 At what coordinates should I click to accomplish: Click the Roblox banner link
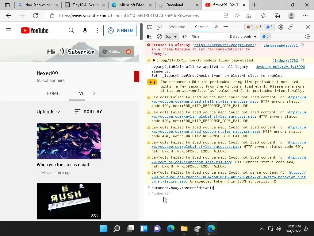pyautogui.click(x=111, y=52)
